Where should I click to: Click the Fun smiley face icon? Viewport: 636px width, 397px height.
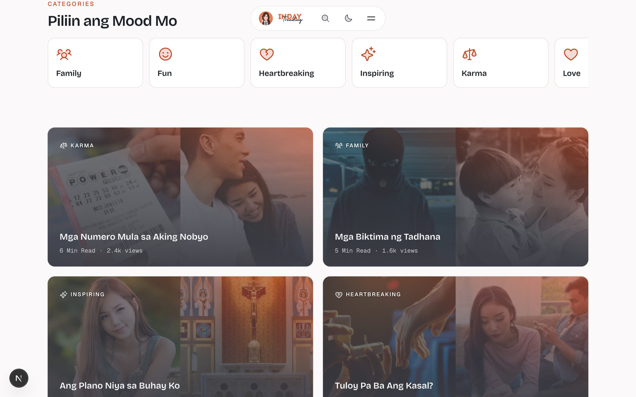pos(165,54)
